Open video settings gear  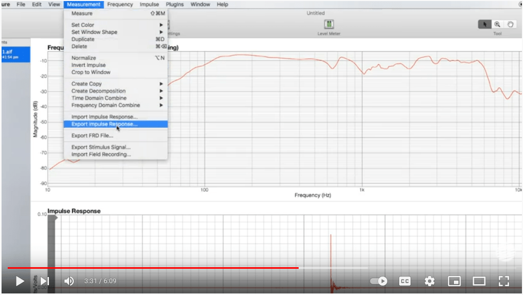pyautogui.click(x=430, y=281)
